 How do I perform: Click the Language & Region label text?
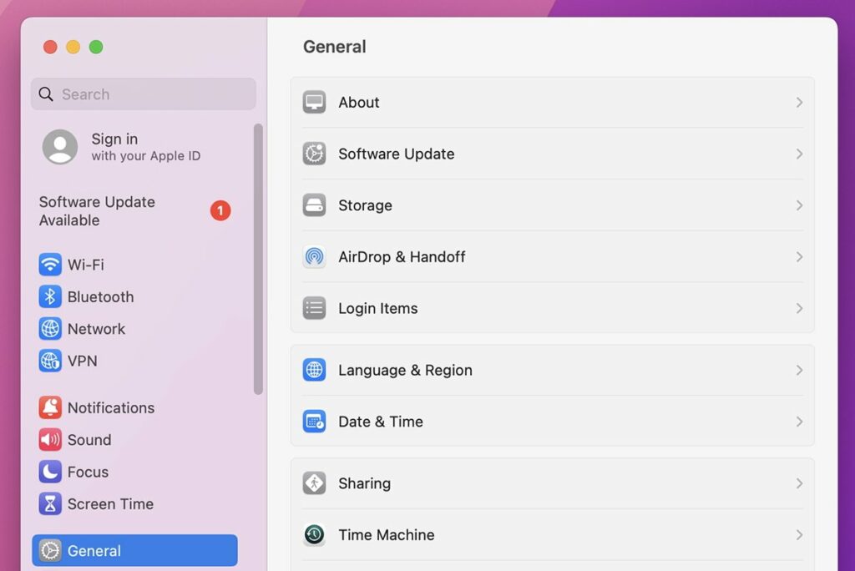[405, 371]
